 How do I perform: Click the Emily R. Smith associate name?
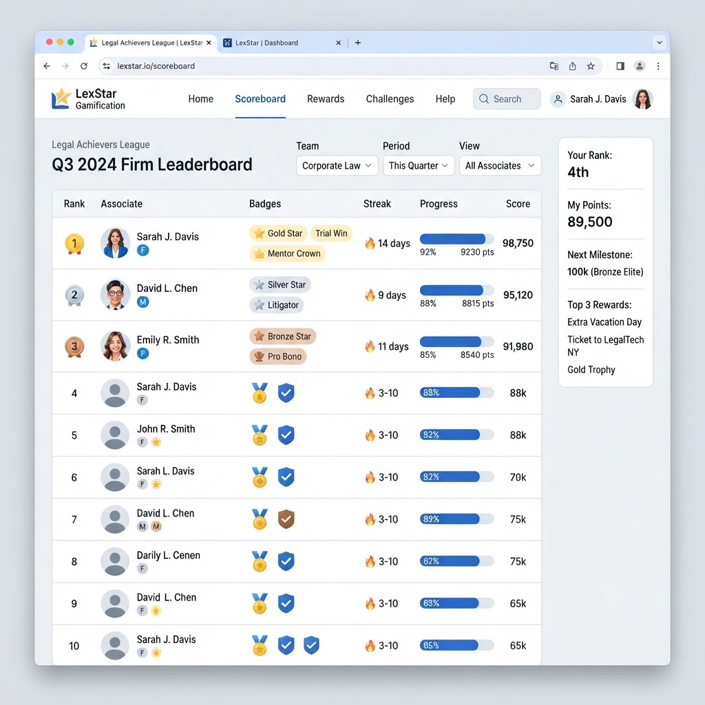pyautogui.click(x=168, y=340)
